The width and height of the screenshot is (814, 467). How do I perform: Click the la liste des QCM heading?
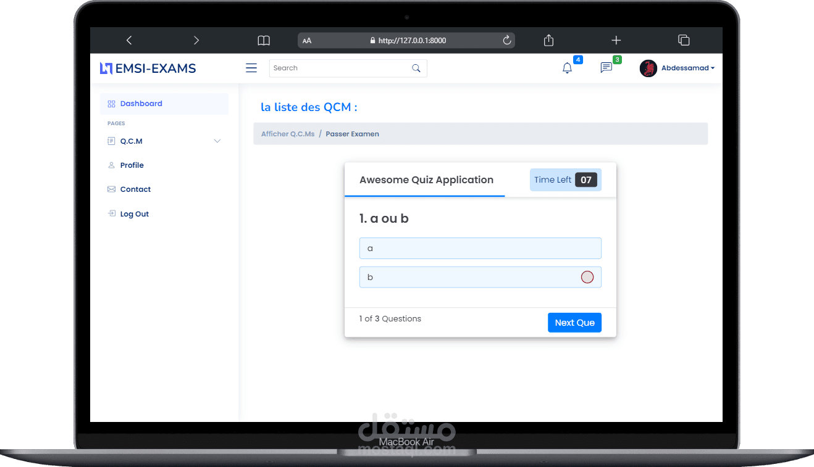(309, 107)
